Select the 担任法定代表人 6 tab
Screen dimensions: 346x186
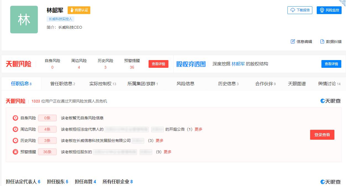[23, 182]
